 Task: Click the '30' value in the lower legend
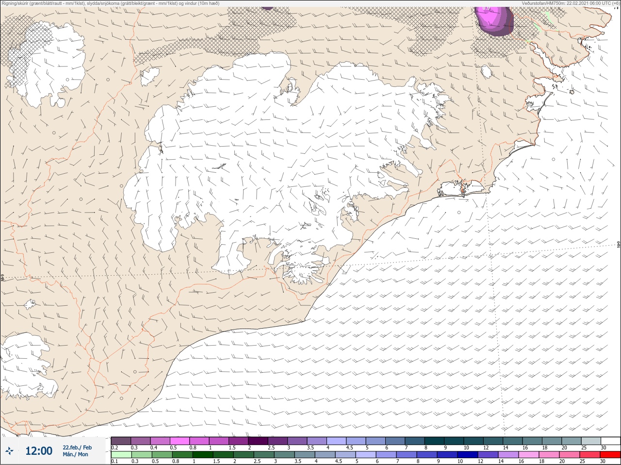pos(604,462)
